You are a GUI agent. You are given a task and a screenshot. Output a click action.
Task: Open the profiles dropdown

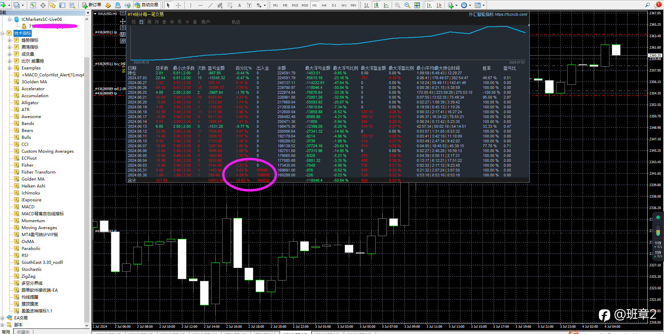click(23, 5)
